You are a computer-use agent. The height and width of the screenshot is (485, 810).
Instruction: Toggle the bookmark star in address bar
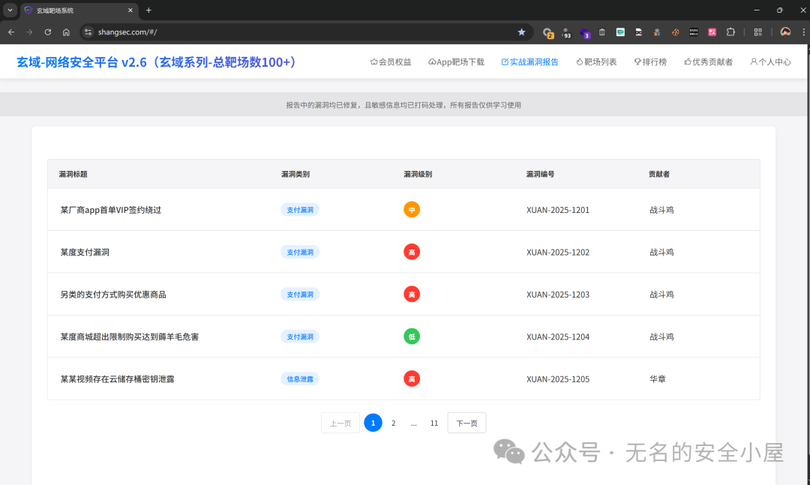click(x=521, y=31)
